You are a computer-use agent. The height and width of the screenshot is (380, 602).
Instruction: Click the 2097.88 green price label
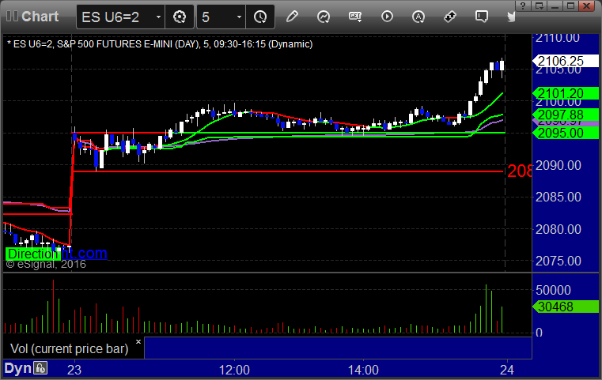point(565,115)
